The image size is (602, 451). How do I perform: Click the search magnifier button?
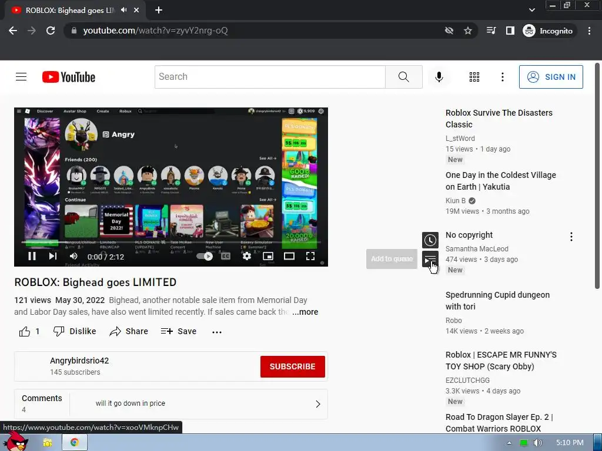pos(403,77)
